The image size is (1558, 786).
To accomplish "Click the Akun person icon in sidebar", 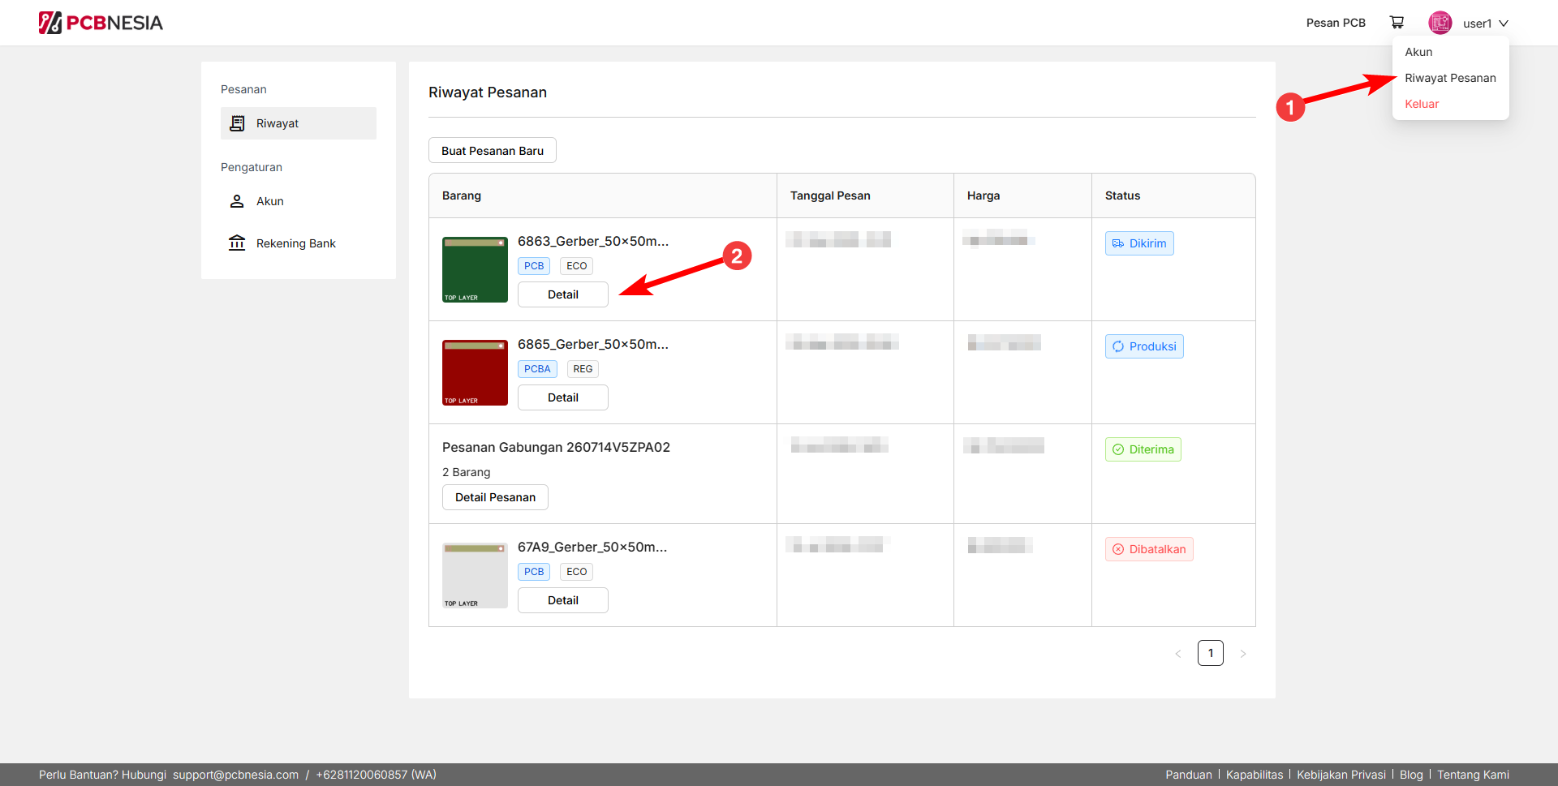I will pos(237,201).
